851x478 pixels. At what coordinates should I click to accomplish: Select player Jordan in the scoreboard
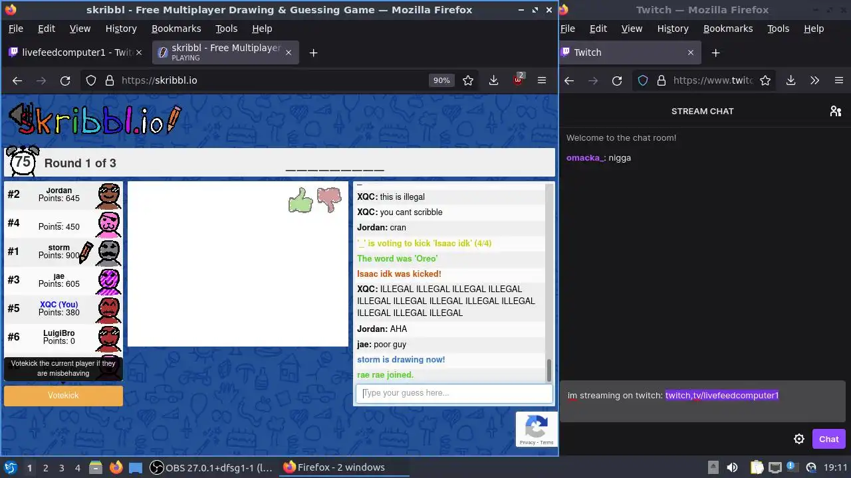63,195
